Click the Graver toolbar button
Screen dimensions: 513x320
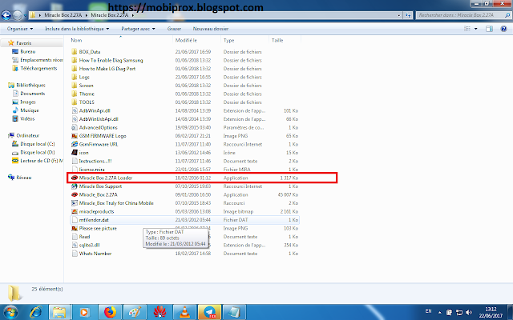coord(174,29)
